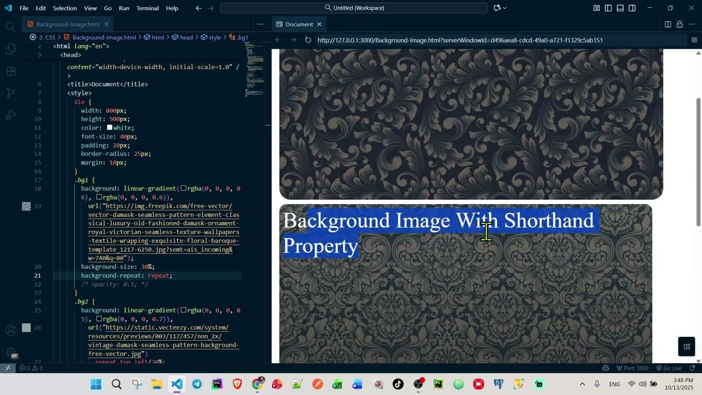Open the Windows Start menu

tap(96, 384)
